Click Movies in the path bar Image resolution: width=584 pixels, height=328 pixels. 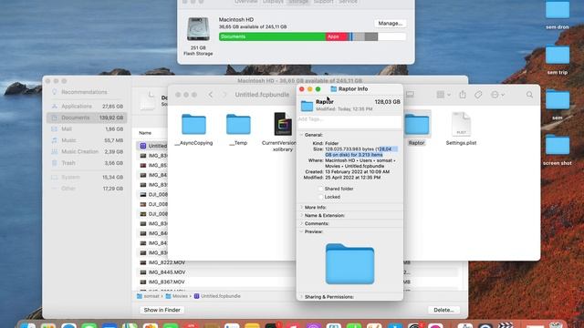click(x=176, y=296)
